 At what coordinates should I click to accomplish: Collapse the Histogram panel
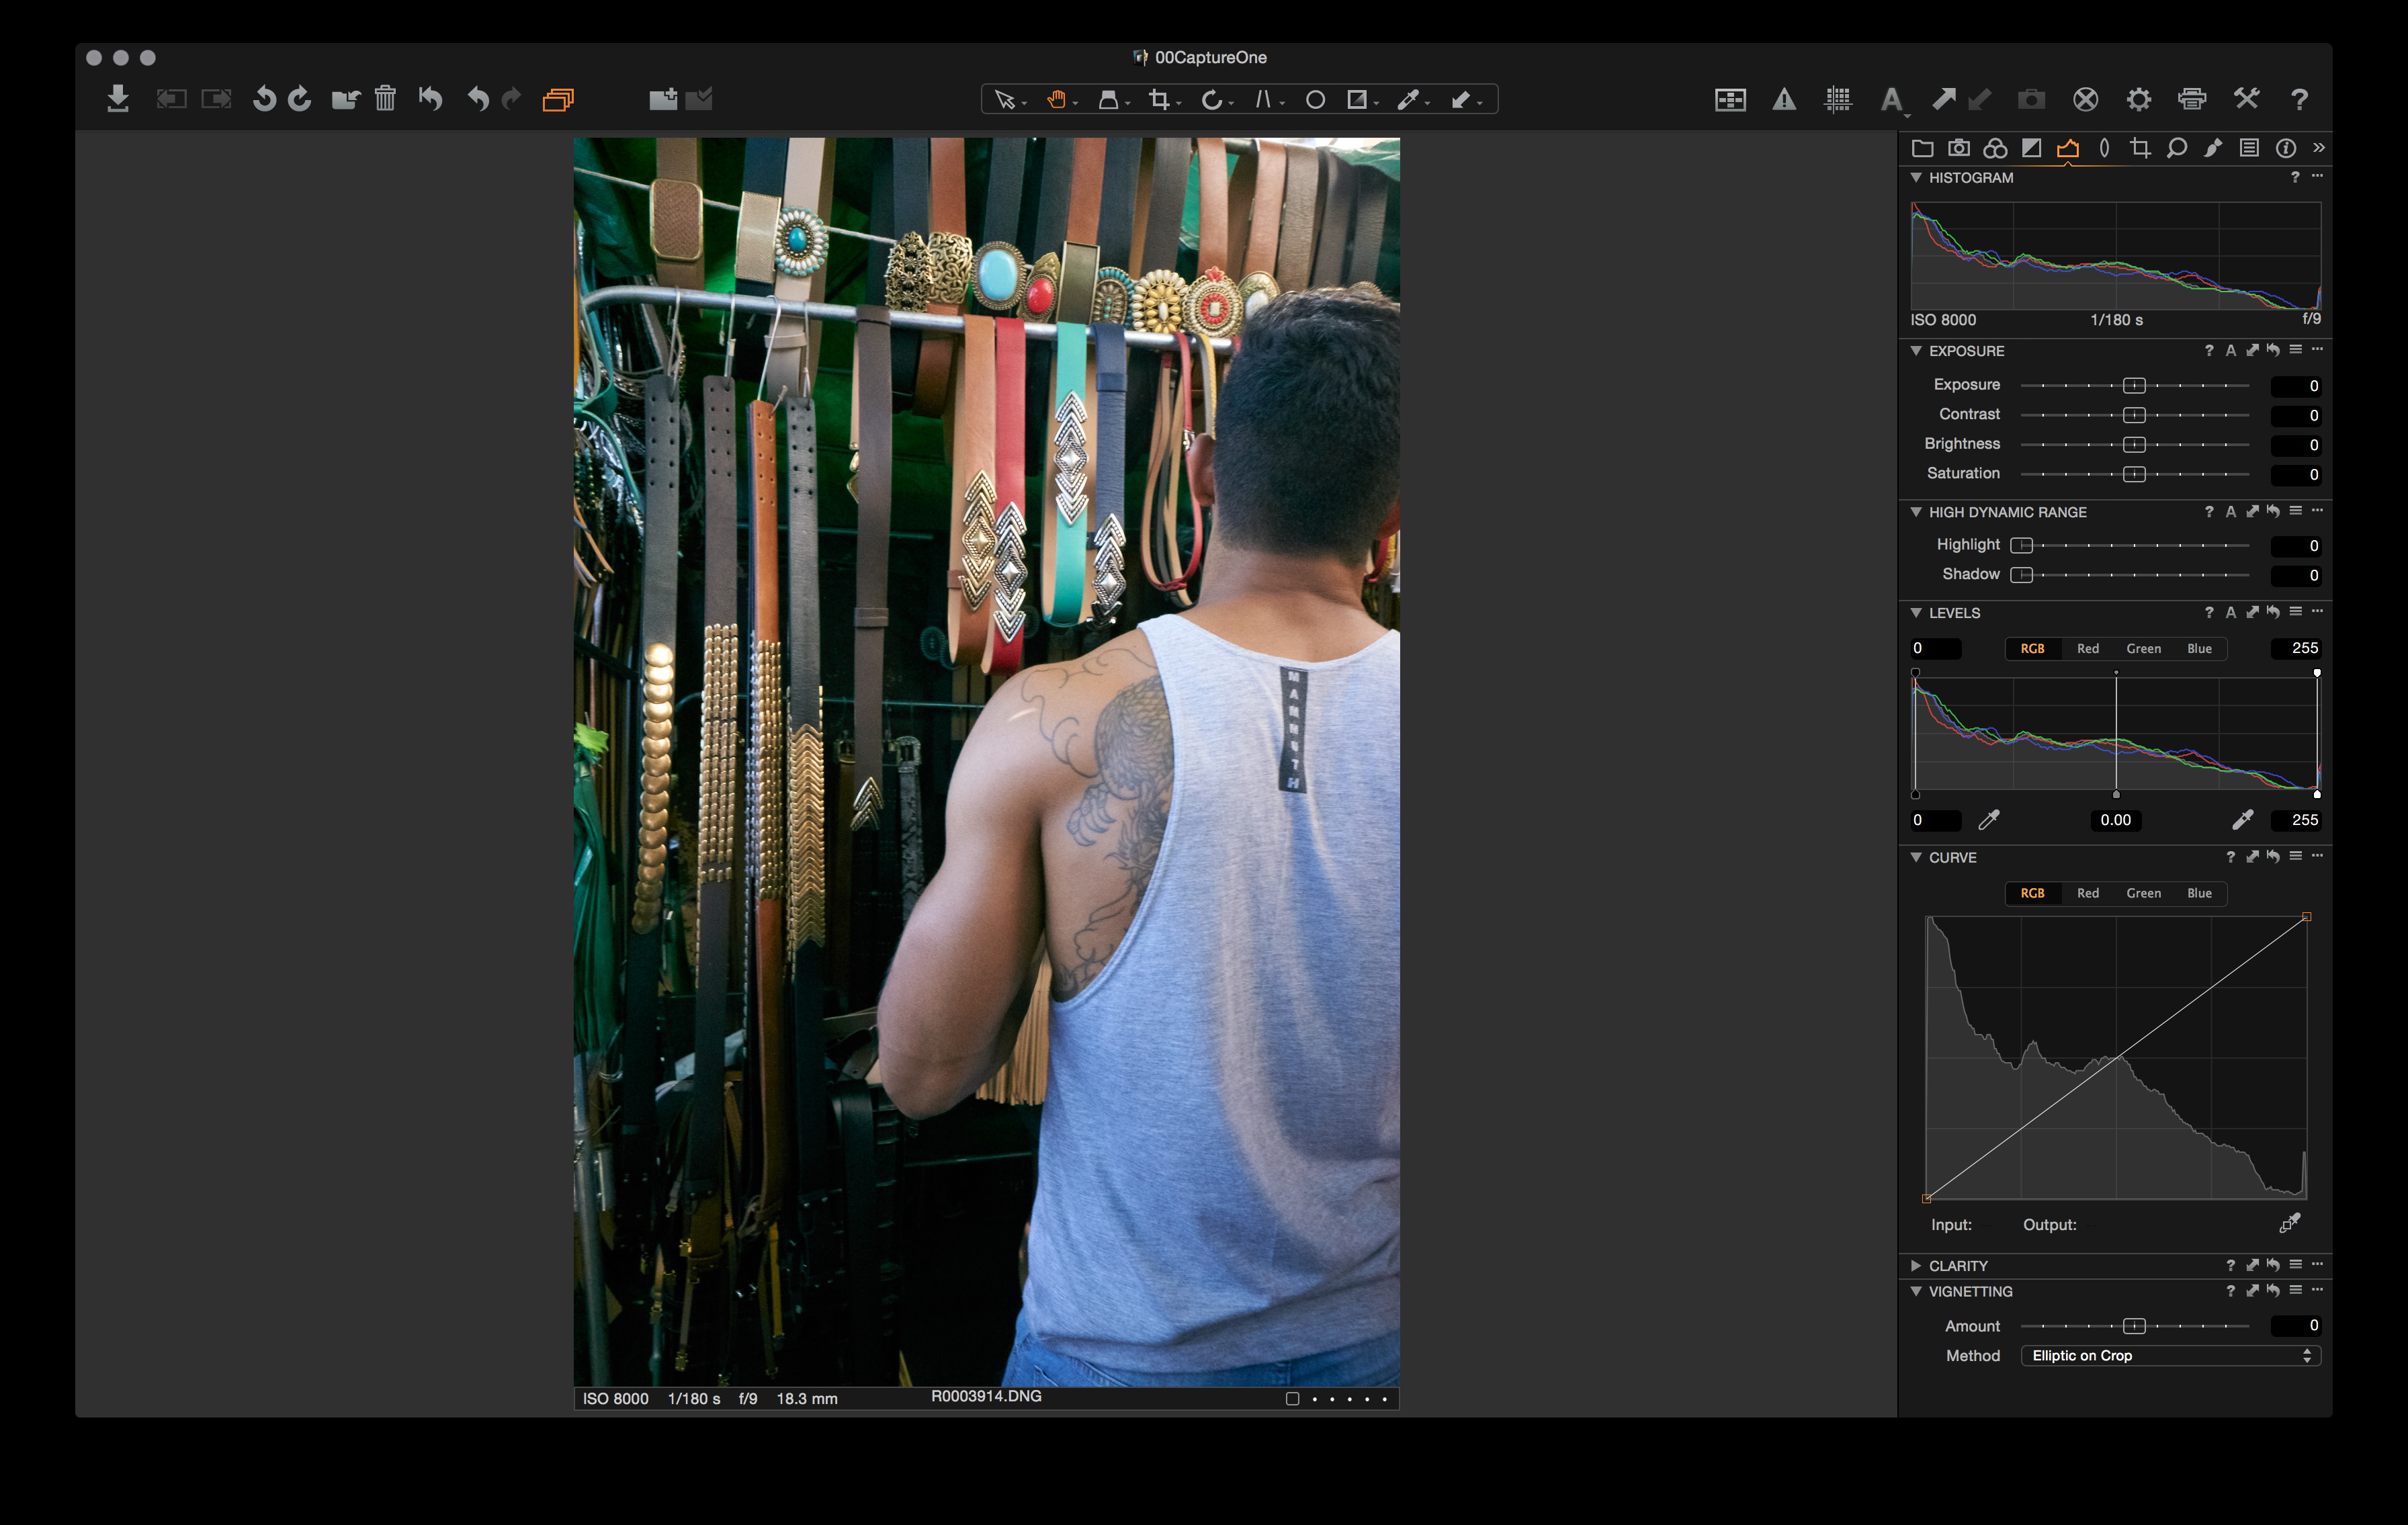click(1916, 178)
